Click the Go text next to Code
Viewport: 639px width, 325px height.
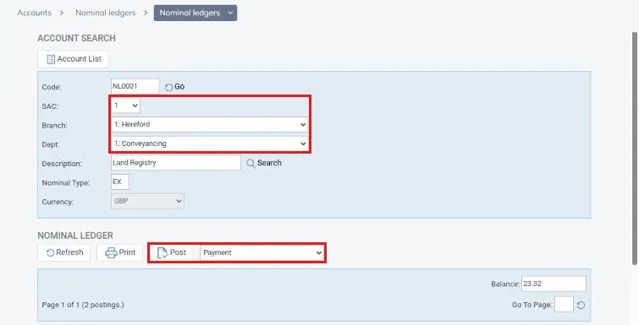[x=179, y=87]
